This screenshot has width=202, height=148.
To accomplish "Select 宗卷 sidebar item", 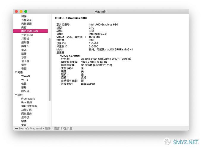I will pyautogui.click(x=24, y=87).
